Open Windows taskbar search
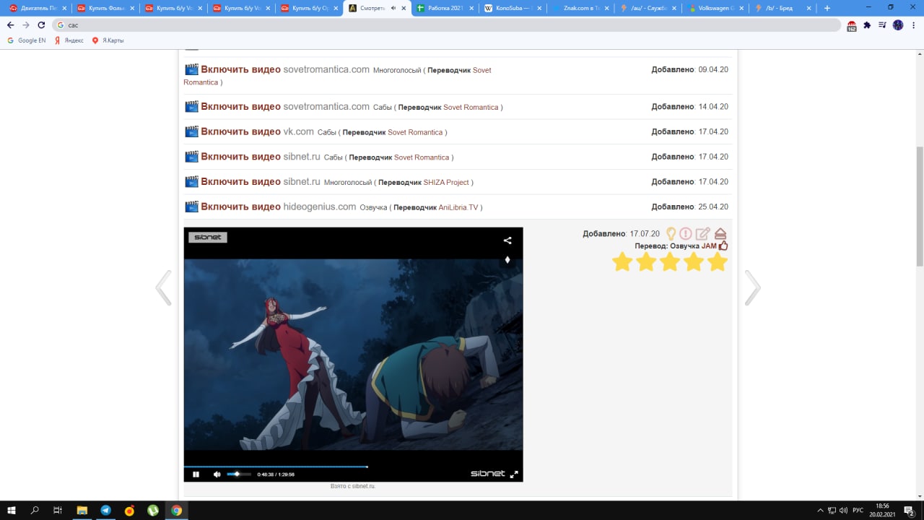Image resolution: width=924 pixels, height=520 pixels. click(x=35, y=510)
